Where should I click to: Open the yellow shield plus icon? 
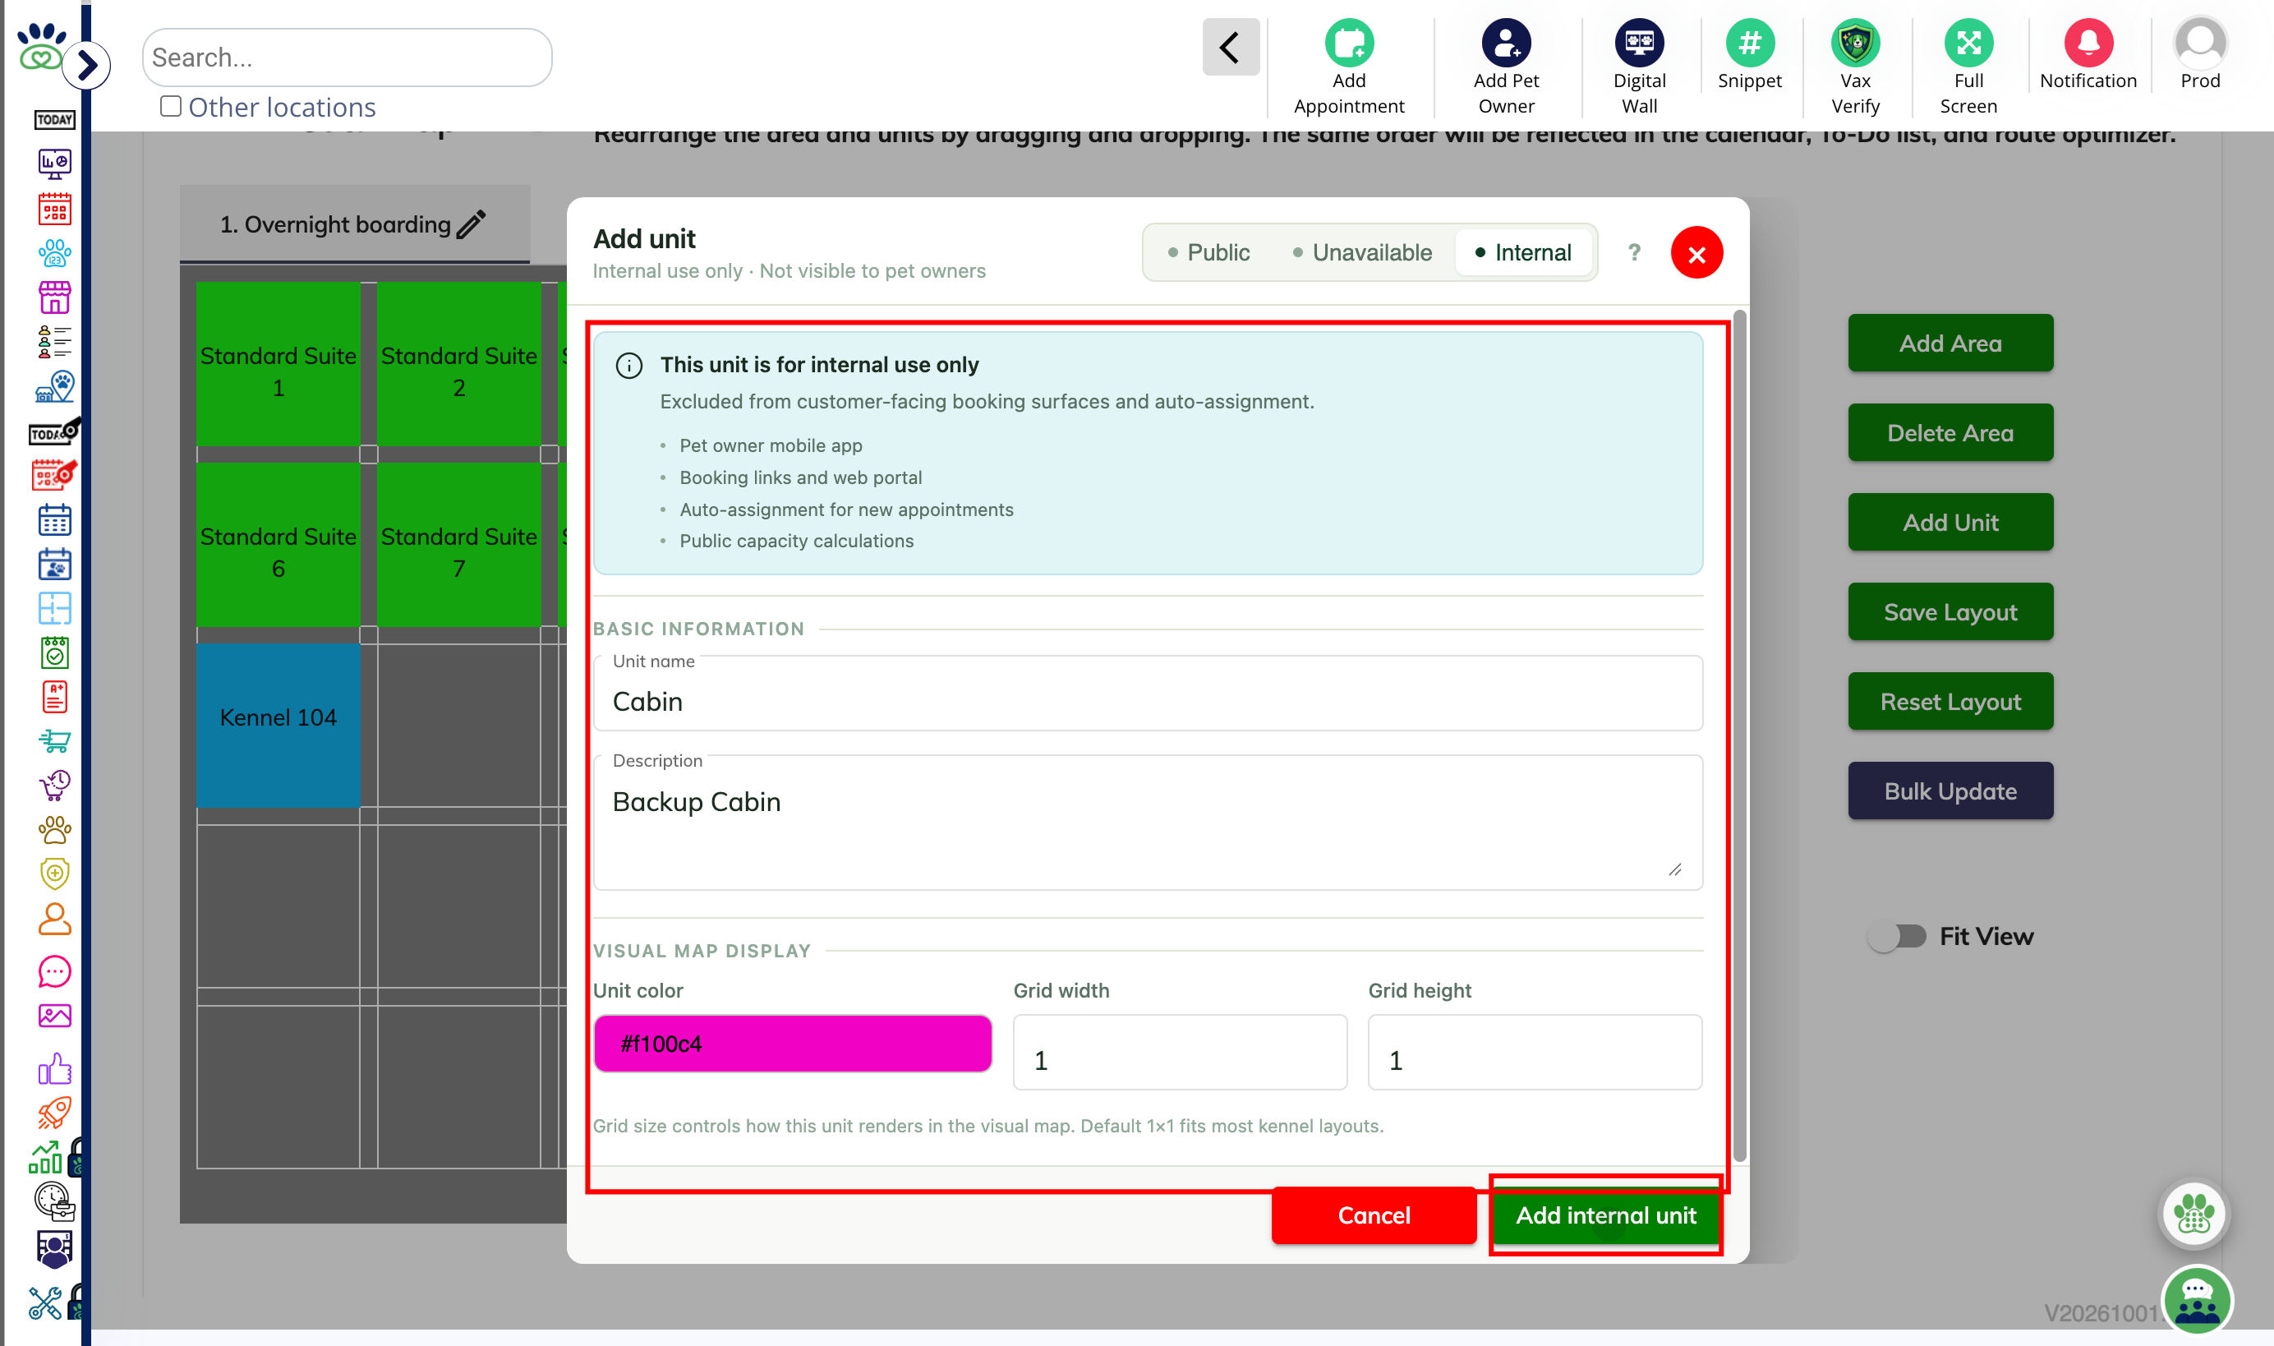click(54, 874)
